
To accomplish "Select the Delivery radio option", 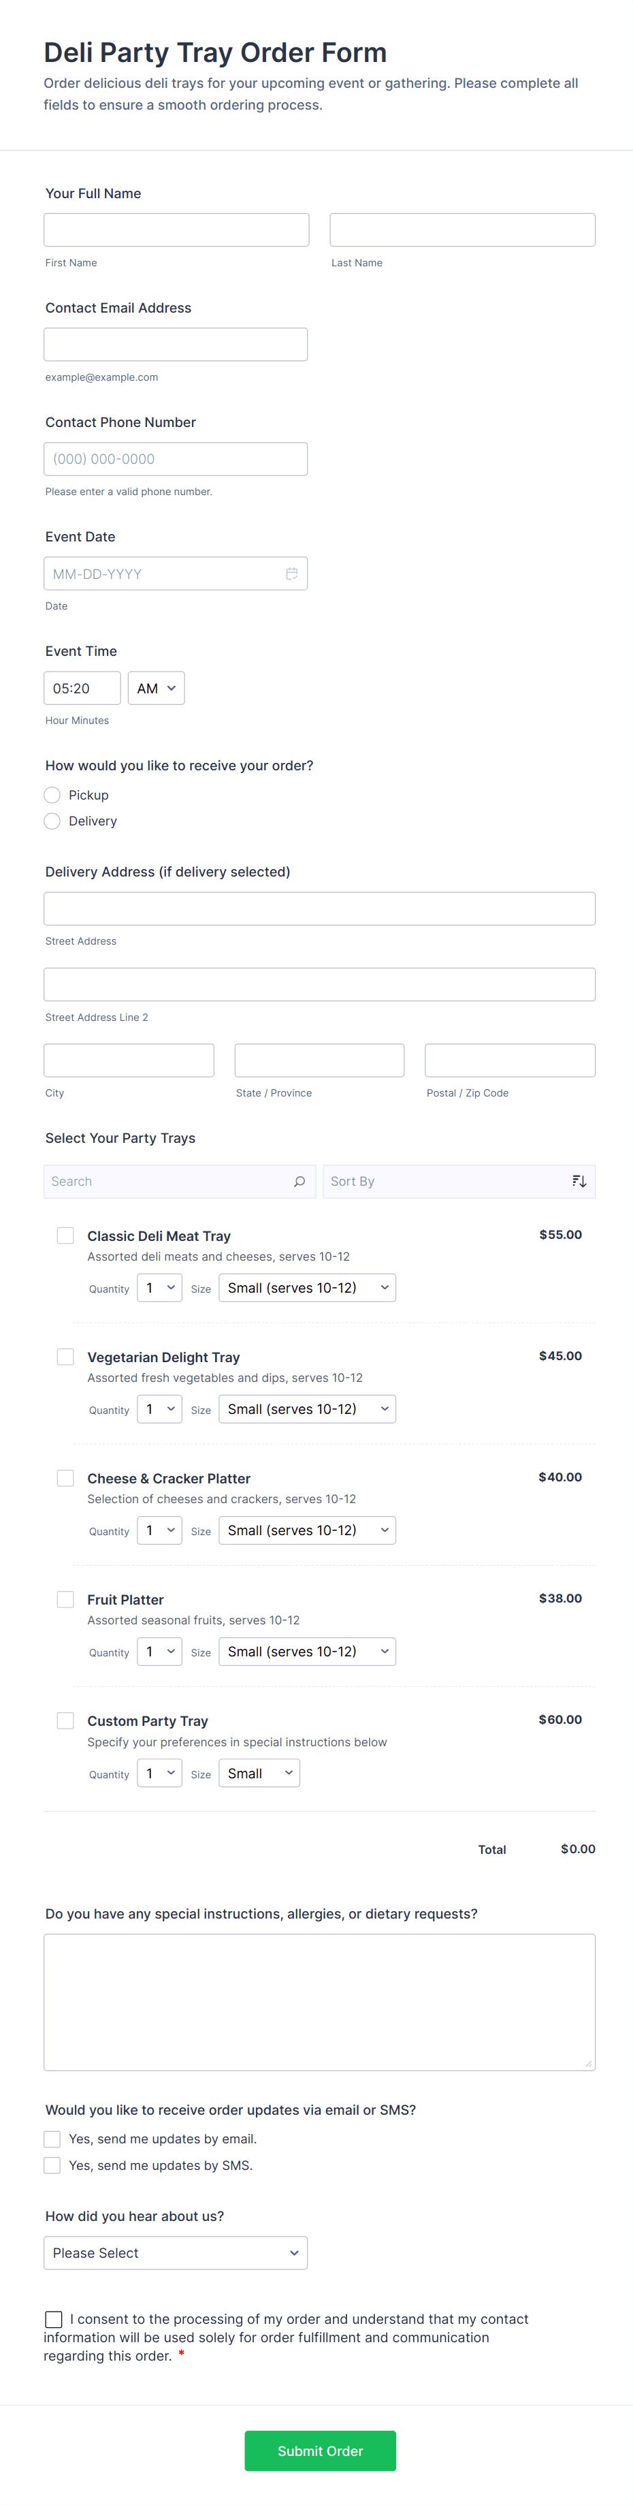I will coord(52,821).
